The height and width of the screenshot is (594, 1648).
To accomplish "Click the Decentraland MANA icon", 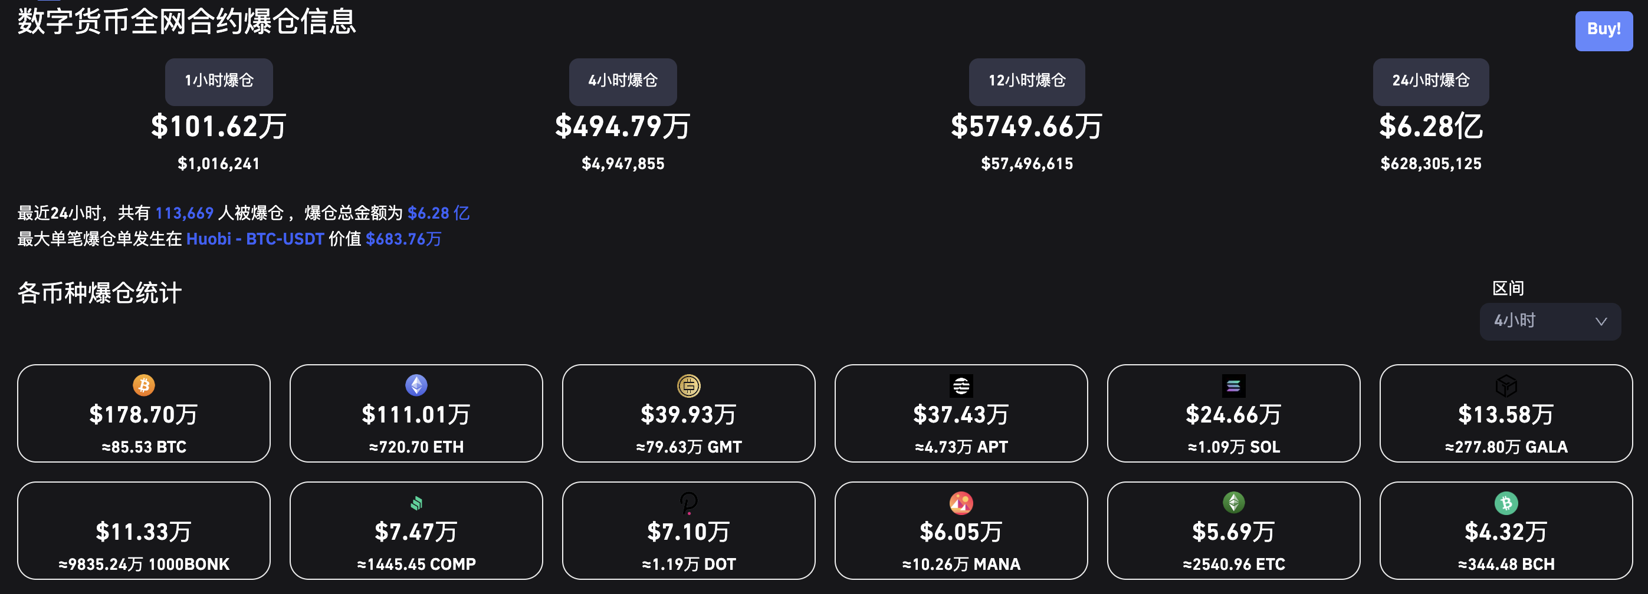I will [x=961, y=503].
